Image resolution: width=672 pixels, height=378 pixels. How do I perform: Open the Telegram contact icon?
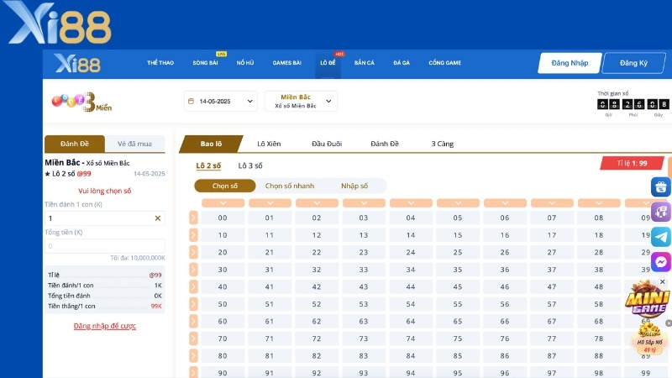tap(661, 237)
